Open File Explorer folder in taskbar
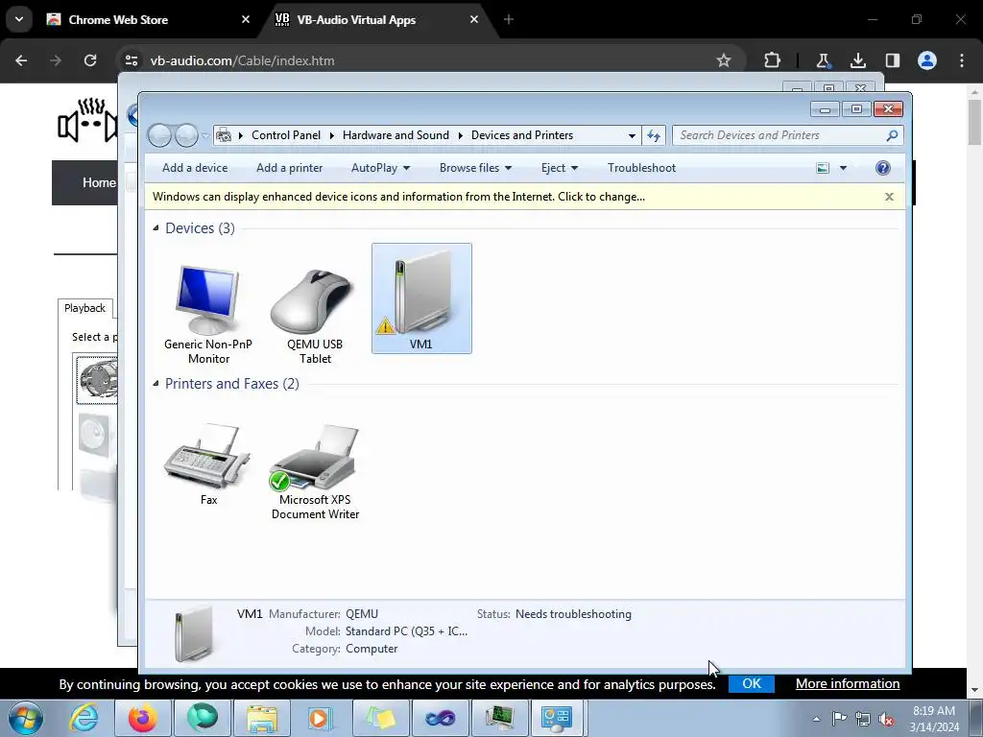983x737 pixels. tap(262, 718)
